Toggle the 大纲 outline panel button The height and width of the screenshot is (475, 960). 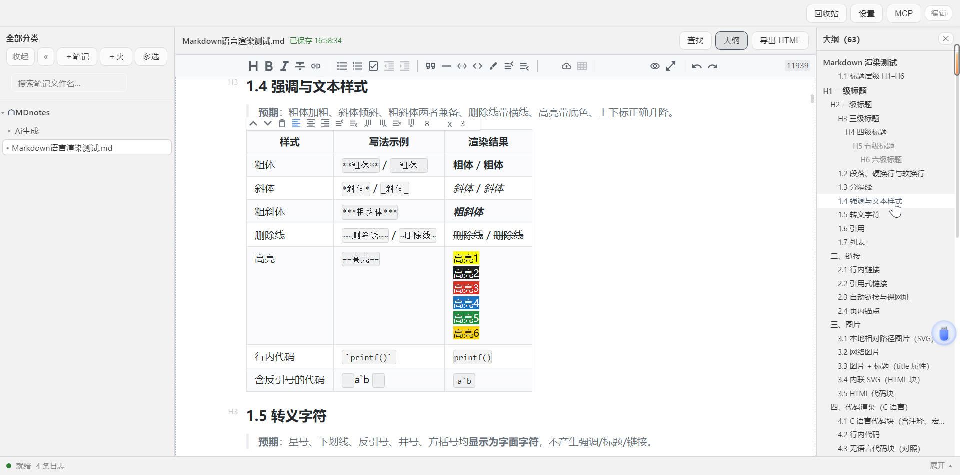tap(731, 40)
